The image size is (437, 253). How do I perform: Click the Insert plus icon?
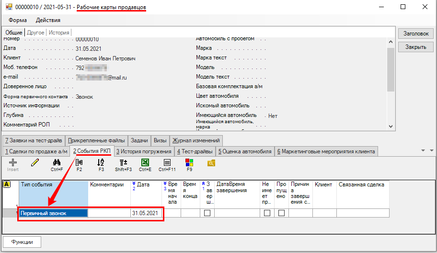[13, 163]
